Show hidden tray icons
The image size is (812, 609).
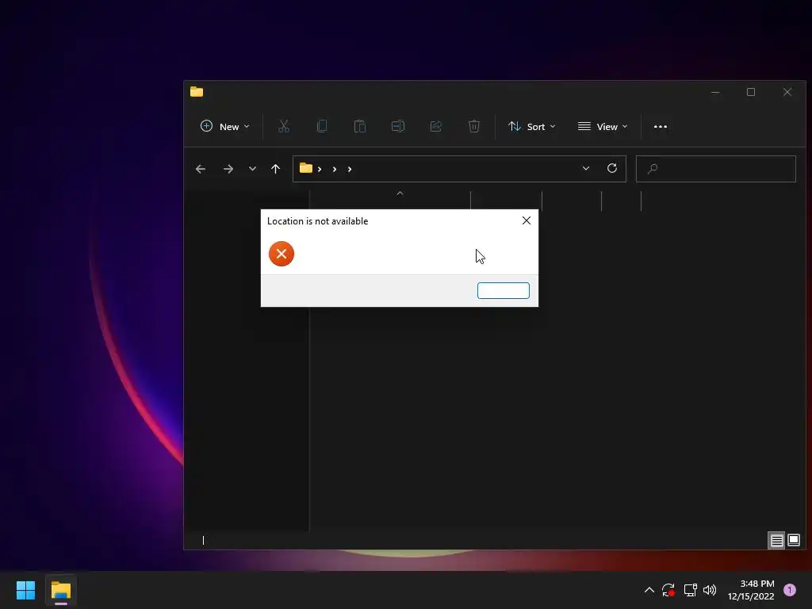[649, 590]
